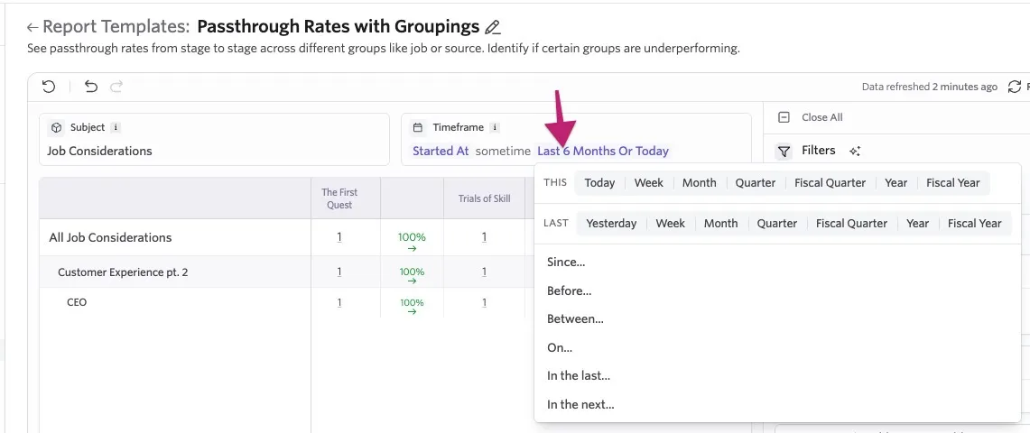Select THIS Month timeframe
The image size is (1030, 433).
[699, 183]
